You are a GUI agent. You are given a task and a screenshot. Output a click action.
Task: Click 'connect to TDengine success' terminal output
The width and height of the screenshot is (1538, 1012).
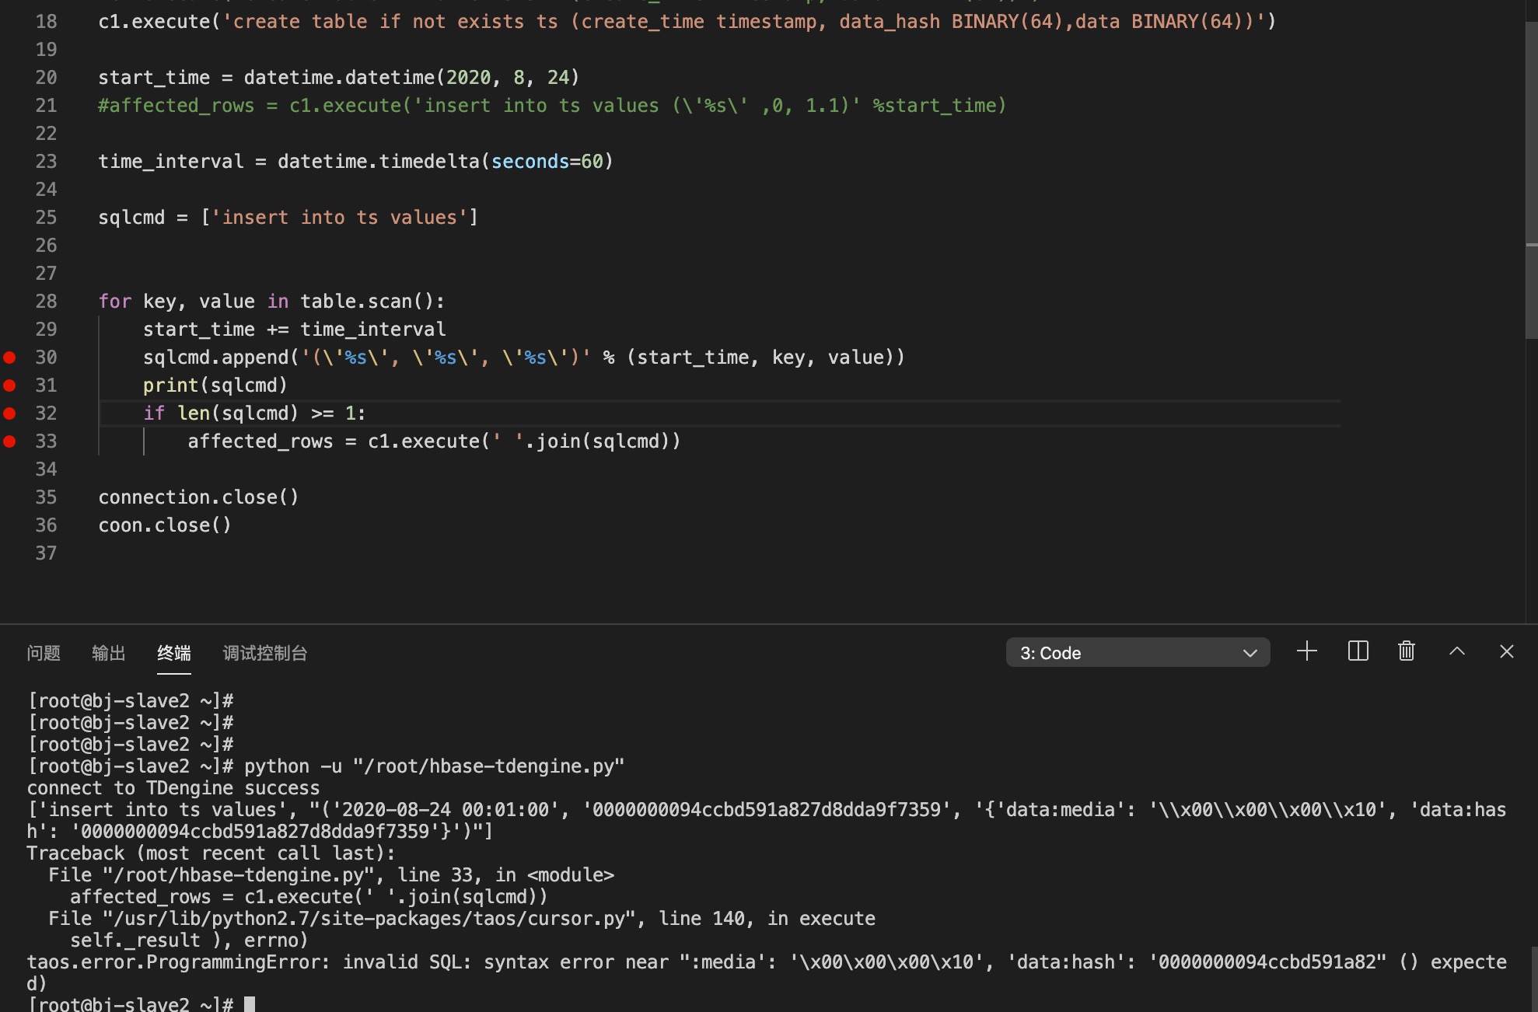173,788
